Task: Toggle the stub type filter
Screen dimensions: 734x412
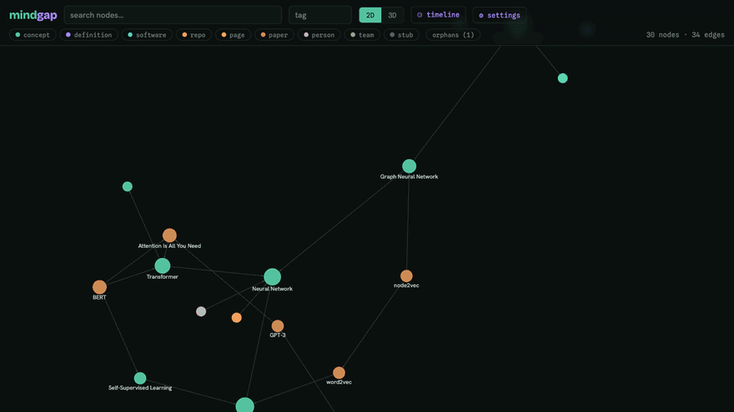Action: click(402, 35)
